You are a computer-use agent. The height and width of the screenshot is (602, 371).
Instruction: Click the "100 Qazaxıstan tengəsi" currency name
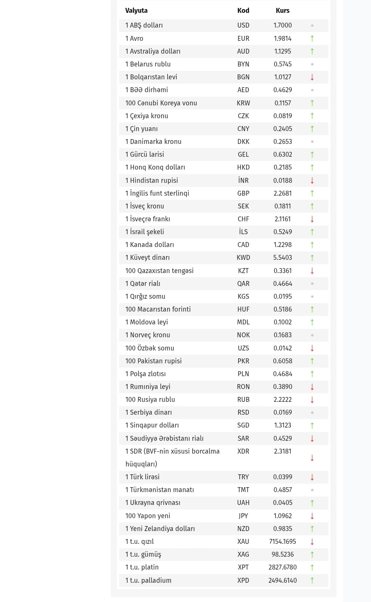tap(159, 271)
